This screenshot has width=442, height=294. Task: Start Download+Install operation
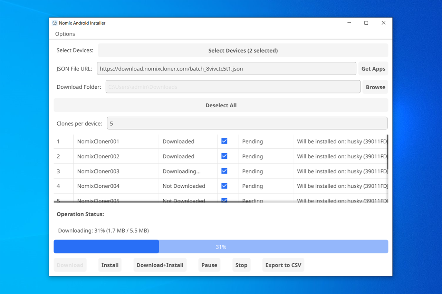point(160,265)
